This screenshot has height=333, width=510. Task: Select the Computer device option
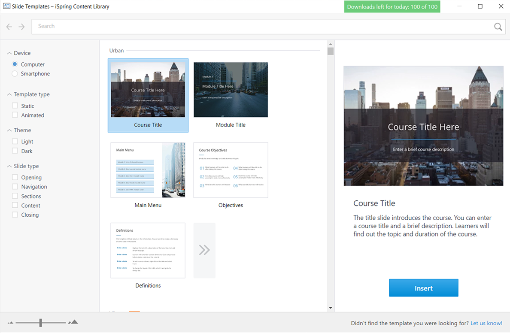coord(15,64)
